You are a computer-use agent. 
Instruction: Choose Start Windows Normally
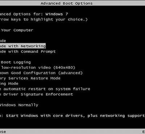tap(19, 105)
